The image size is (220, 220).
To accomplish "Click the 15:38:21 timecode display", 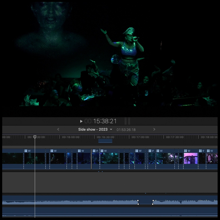I will pyautogui.click(x=105, y=121).
